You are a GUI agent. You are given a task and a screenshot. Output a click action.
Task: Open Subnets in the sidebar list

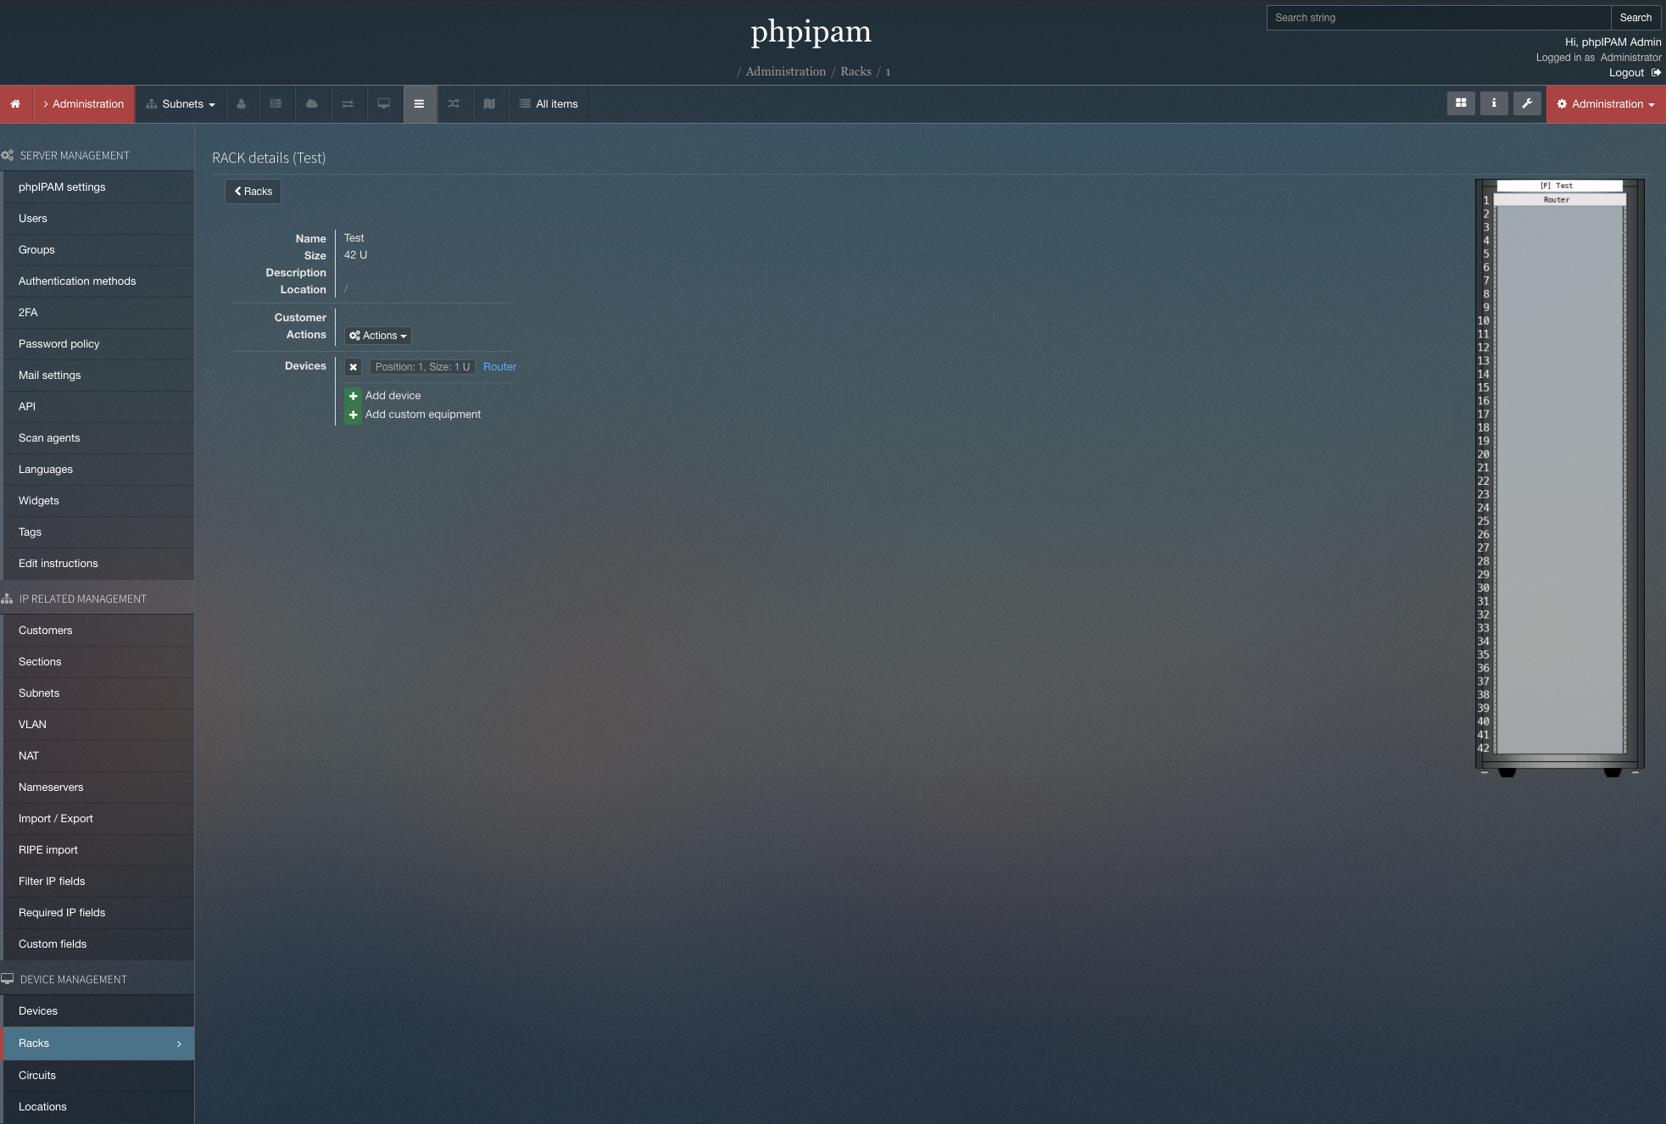(98, 693)
